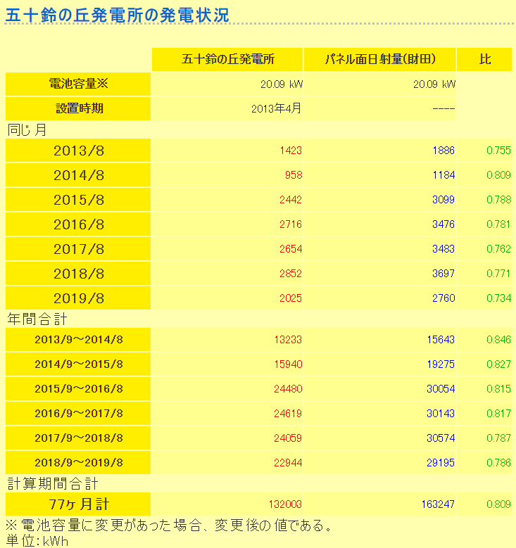Click the green ratio 0.762
516x548 pixels.
[499, 249]
